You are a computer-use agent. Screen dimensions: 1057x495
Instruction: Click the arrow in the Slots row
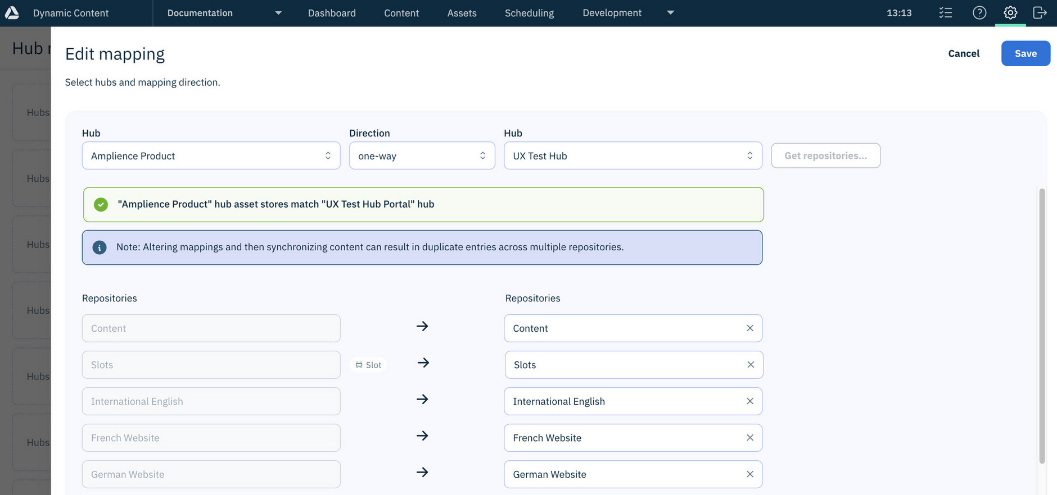tap(423, 363)
